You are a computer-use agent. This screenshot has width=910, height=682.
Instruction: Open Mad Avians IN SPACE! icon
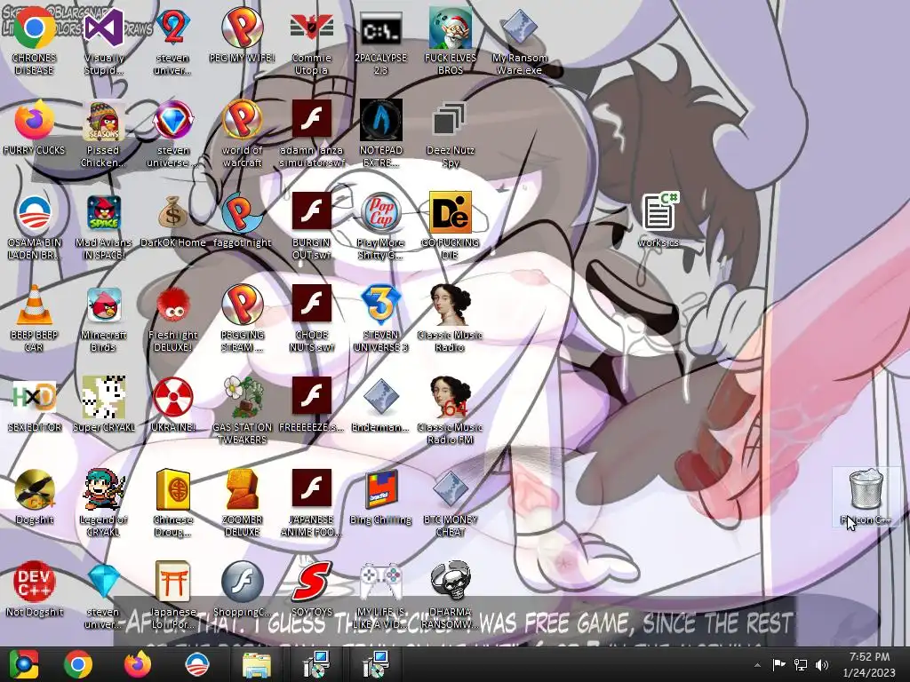(x=103, y=226)
